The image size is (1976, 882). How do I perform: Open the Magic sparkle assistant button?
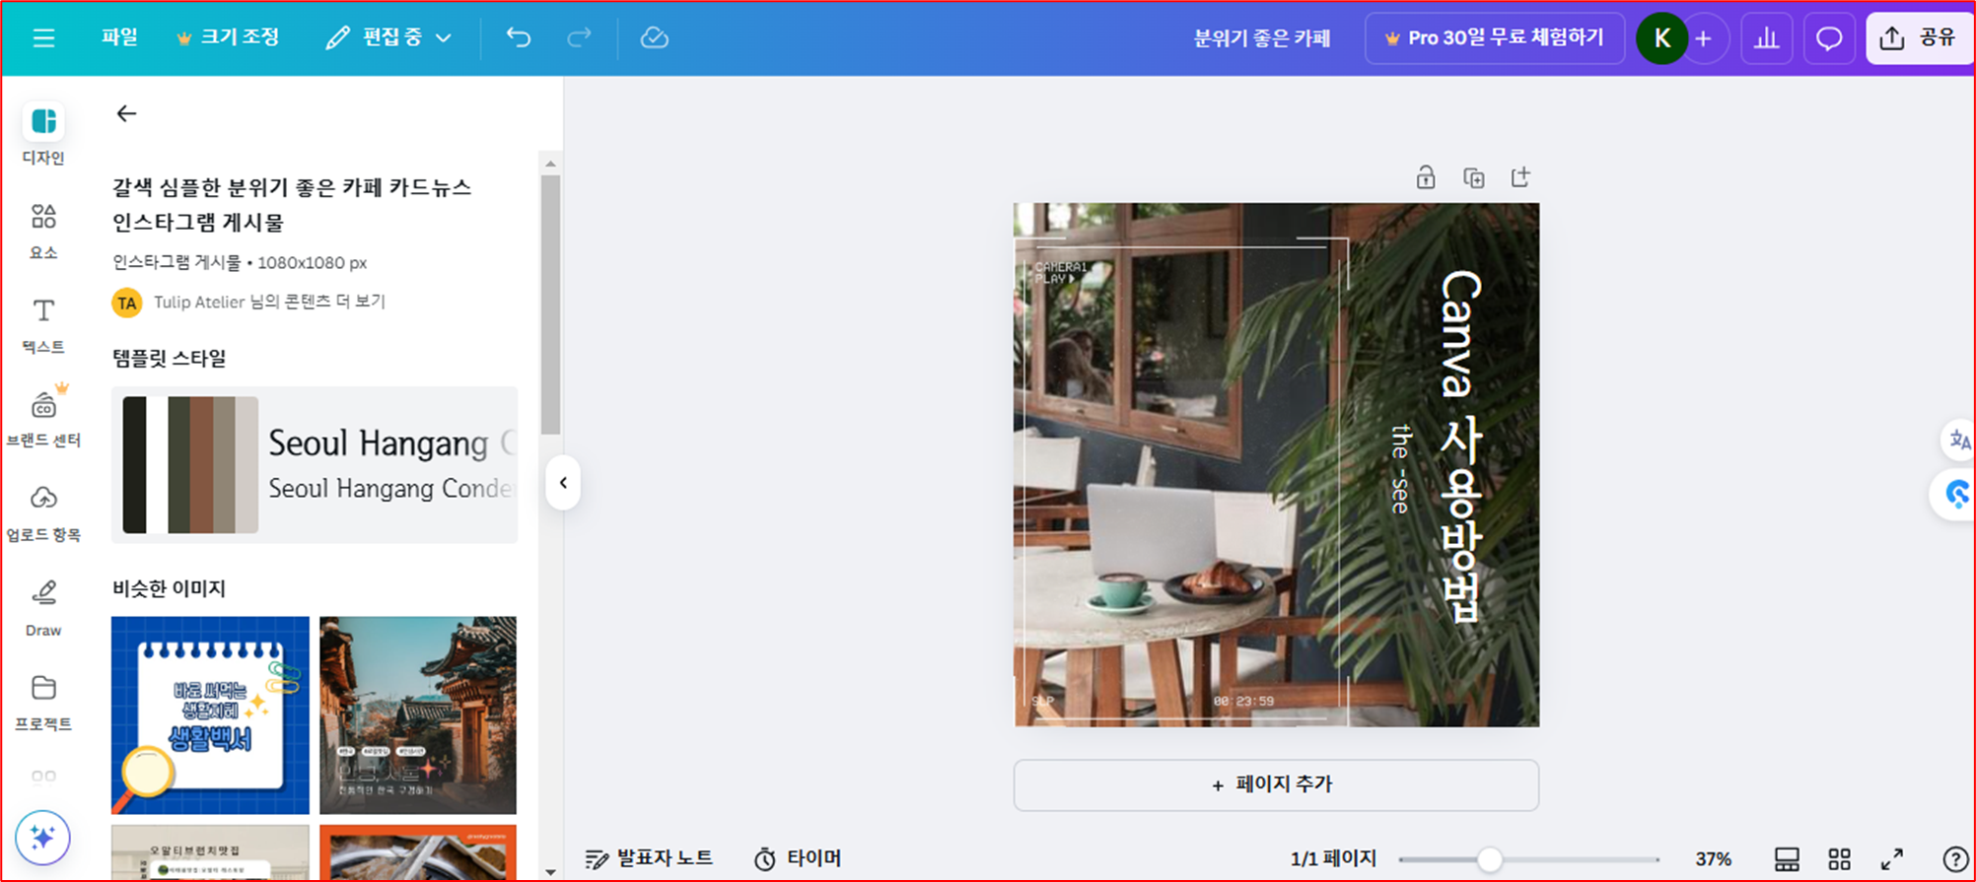(x=42, y=838)
